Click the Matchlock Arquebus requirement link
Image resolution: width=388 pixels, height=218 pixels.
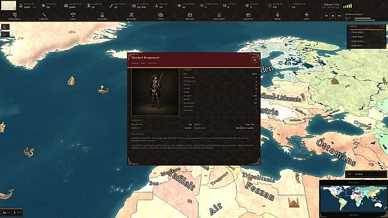click(245, 128)
